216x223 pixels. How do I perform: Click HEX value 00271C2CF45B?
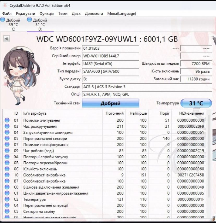[x=191, y=175]
